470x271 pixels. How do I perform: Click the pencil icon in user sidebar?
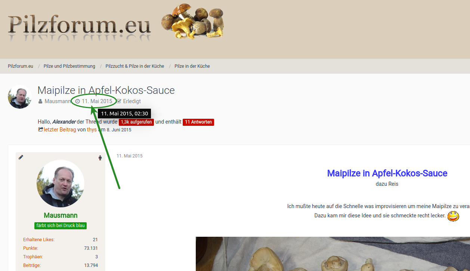pos(21,157)
